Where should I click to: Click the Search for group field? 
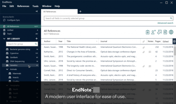[22, 44]
